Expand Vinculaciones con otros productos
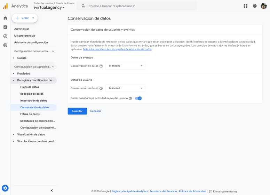 pyautogui.click(x=14, y=141)
